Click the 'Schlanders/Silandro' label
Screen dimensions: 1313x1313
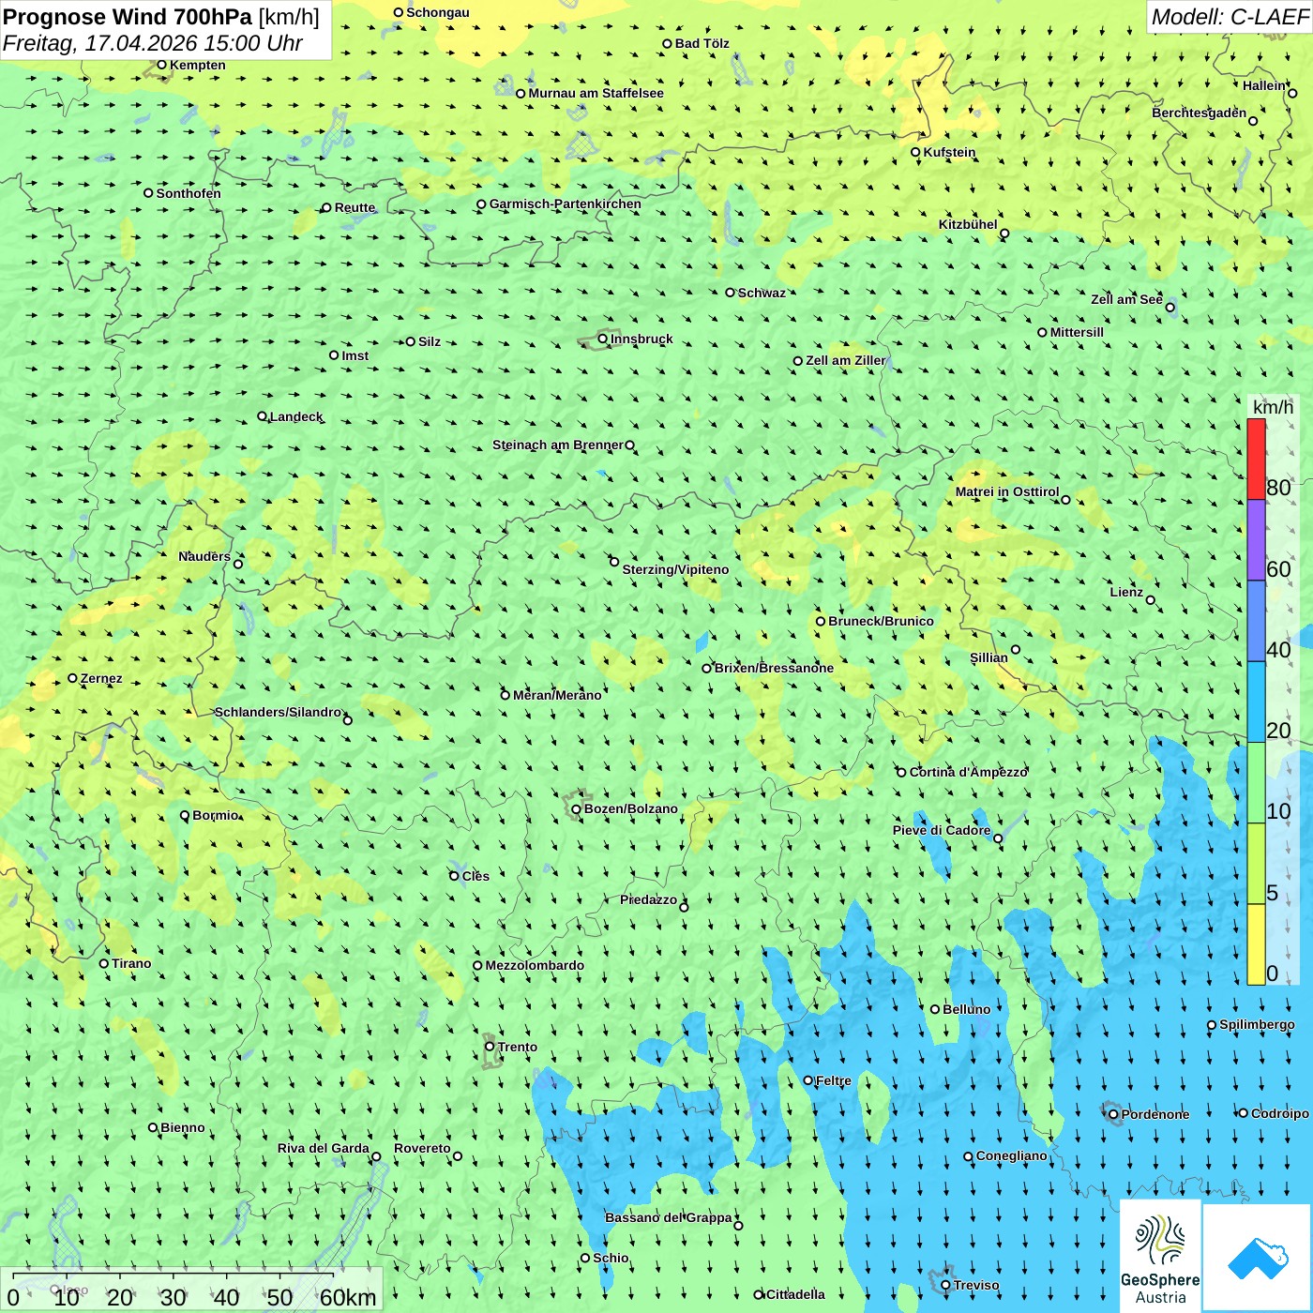point(278,712)
